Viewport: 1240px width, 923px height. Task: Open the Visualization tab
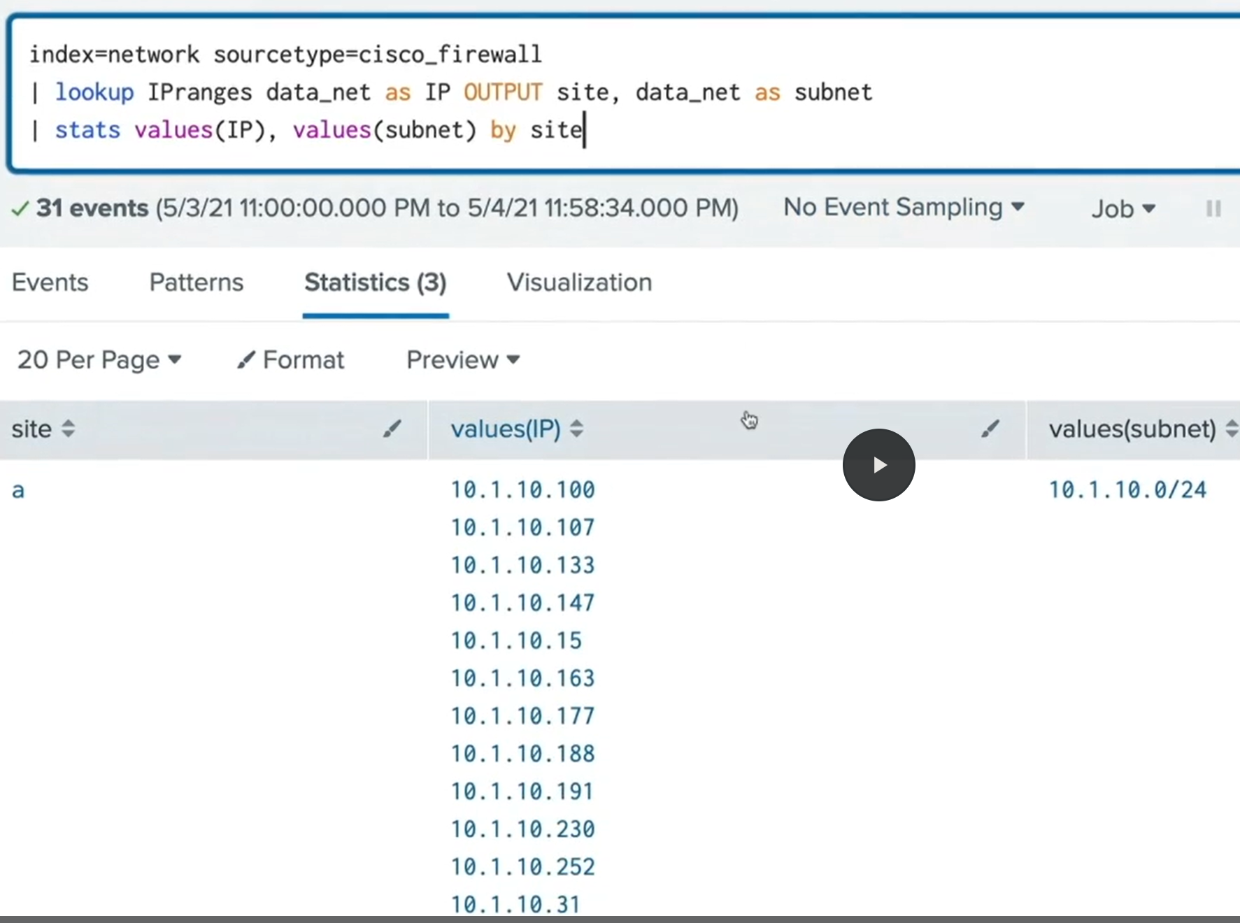[x=579, y=282]
